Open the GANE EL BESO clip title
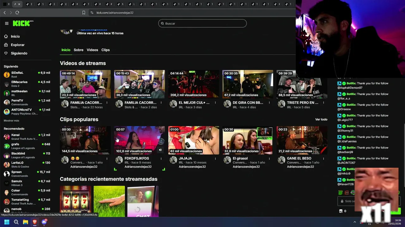This screenshot has width=405, height=227. coord(299,159)
